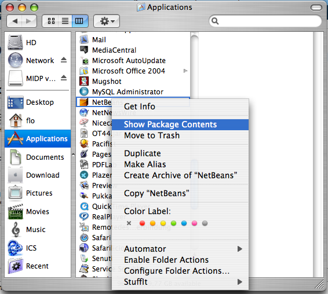Open the Automator submenu
The height and width of the screenshot is (294, 328).
point(180,249)
